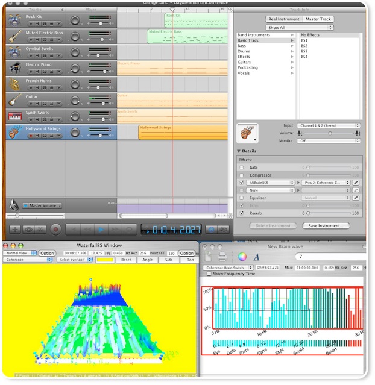Toggle the cycle region button
This screenshot has height=385, width=375.
129,230
